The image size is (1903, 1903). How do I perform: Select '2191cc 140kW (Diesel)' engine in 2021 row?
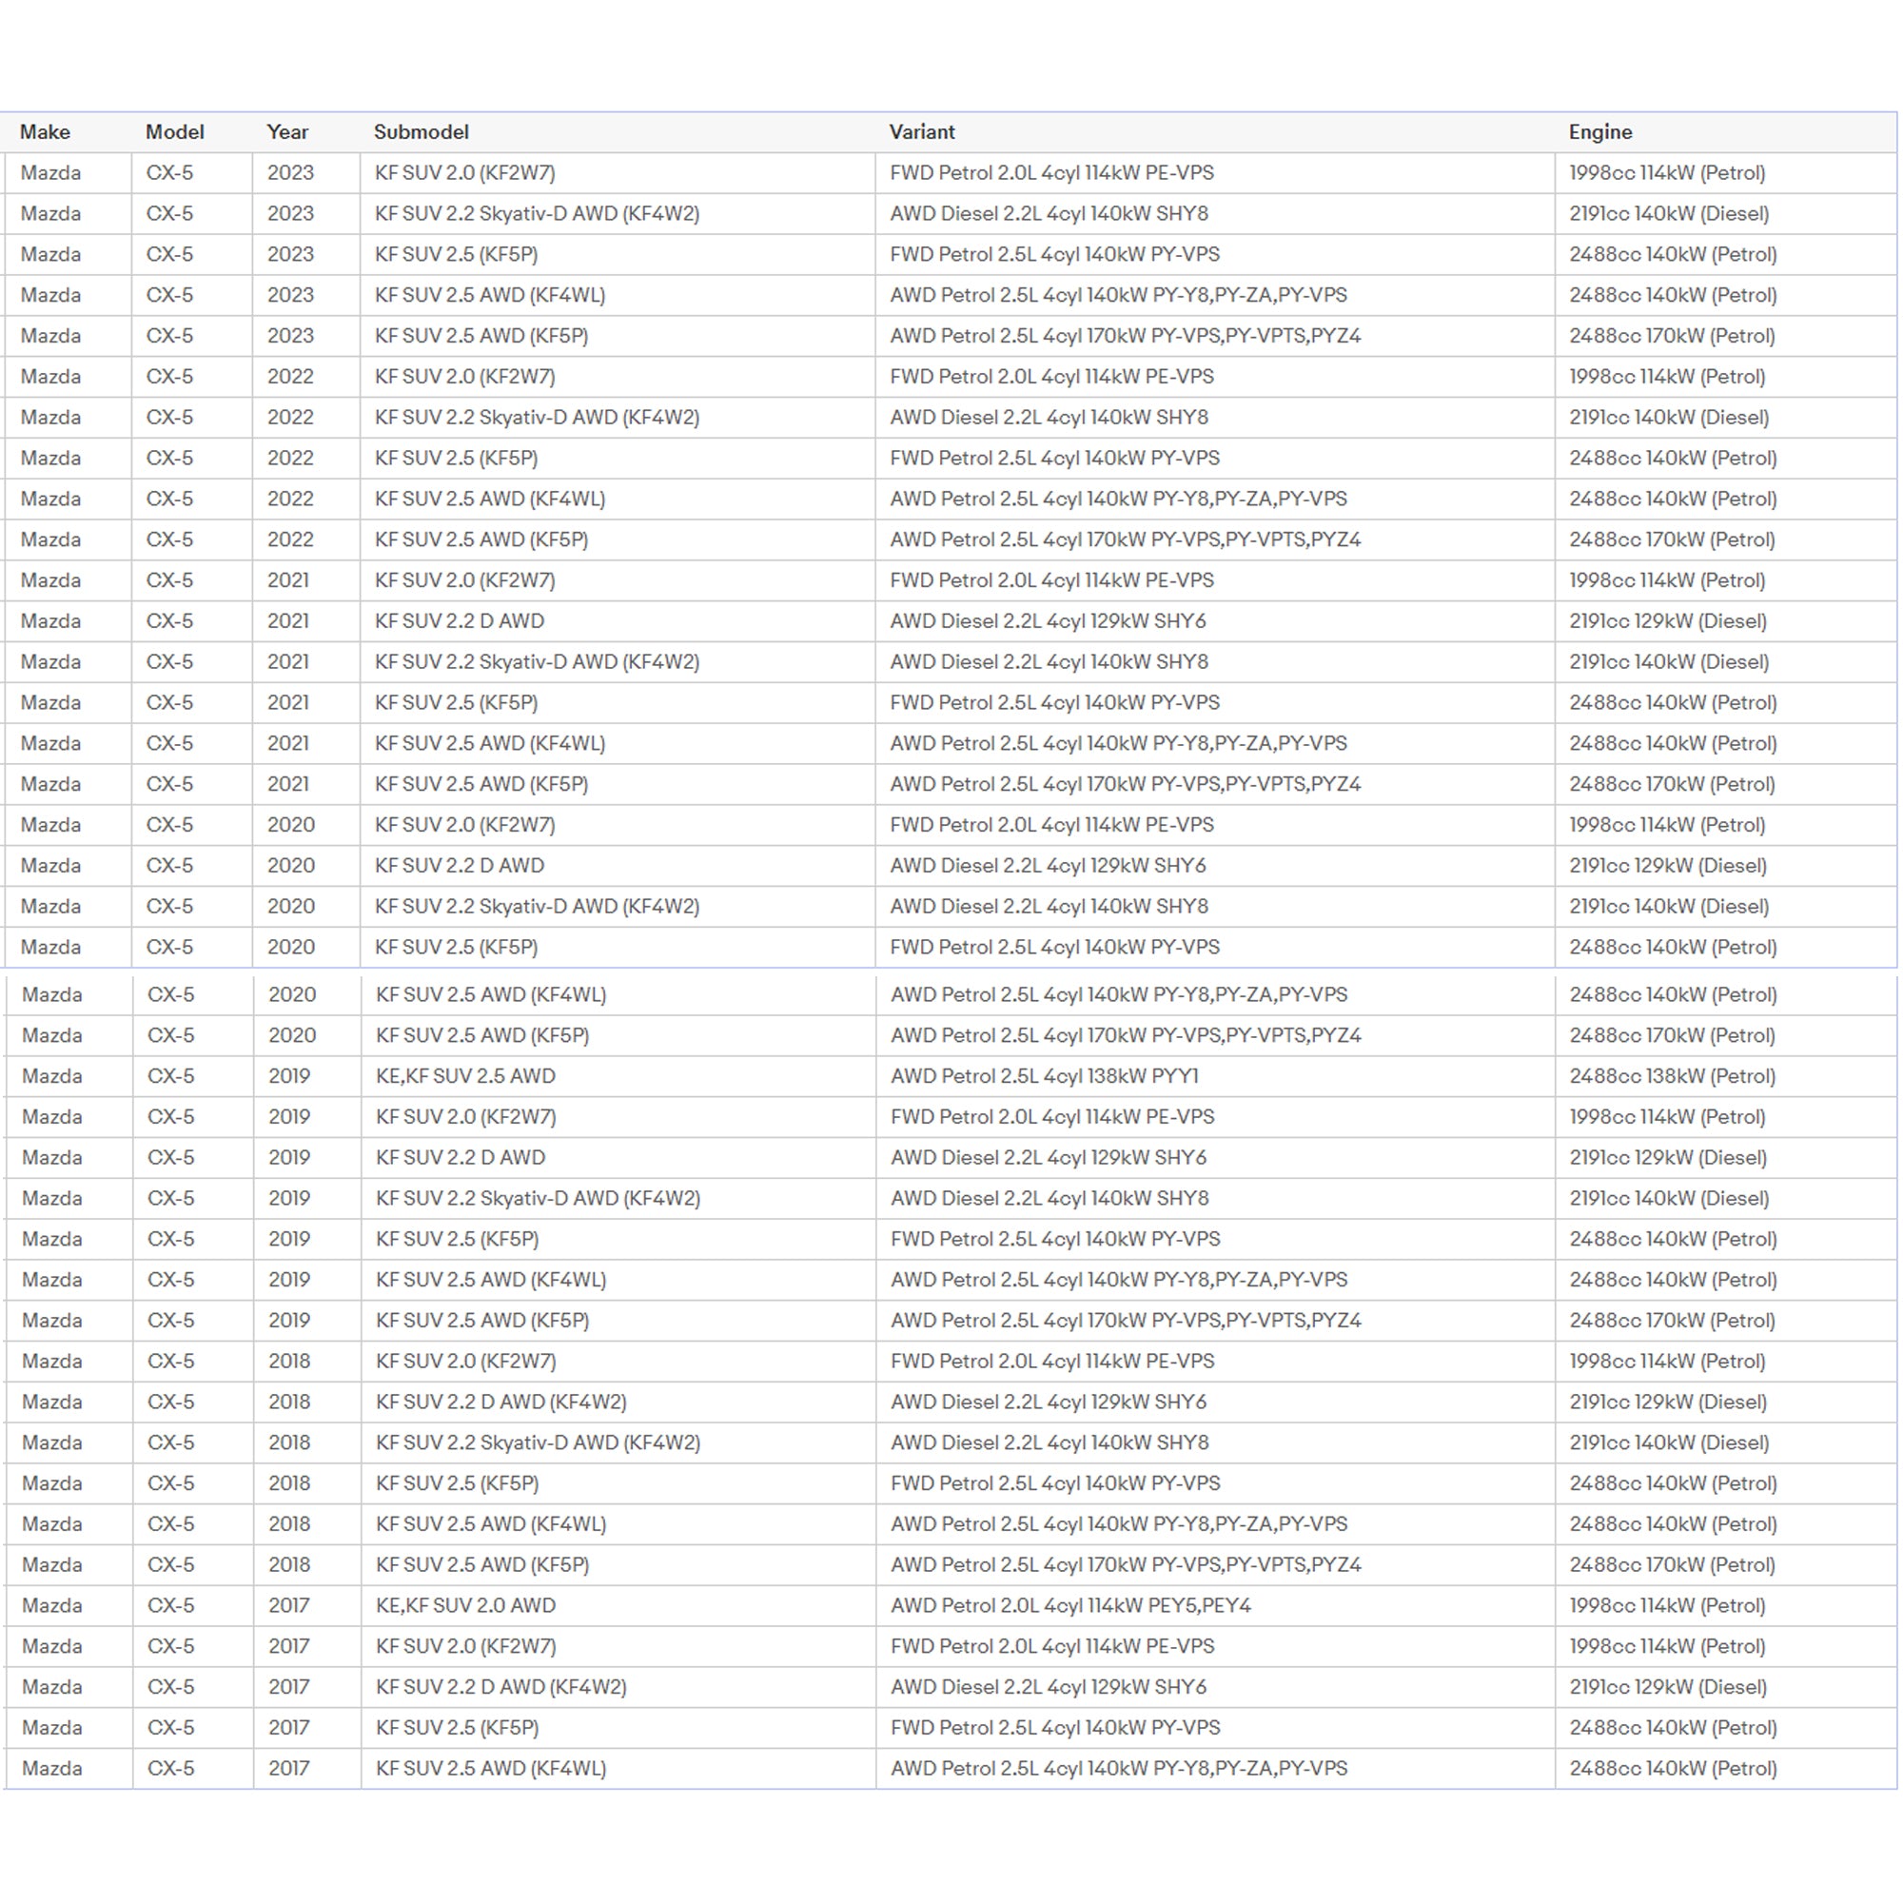coord(1669,662)
